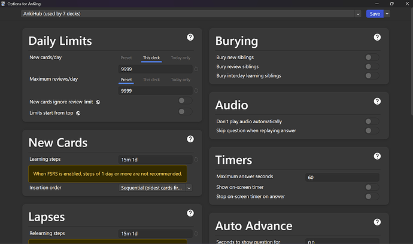Click the Audio section help icon
The width and height of the screenshot is (413, 244).
[x=377, y=101]
